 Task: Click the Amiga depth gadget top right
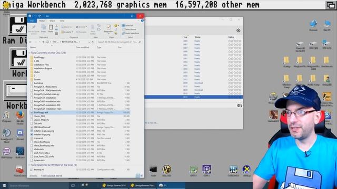point(330,5)
